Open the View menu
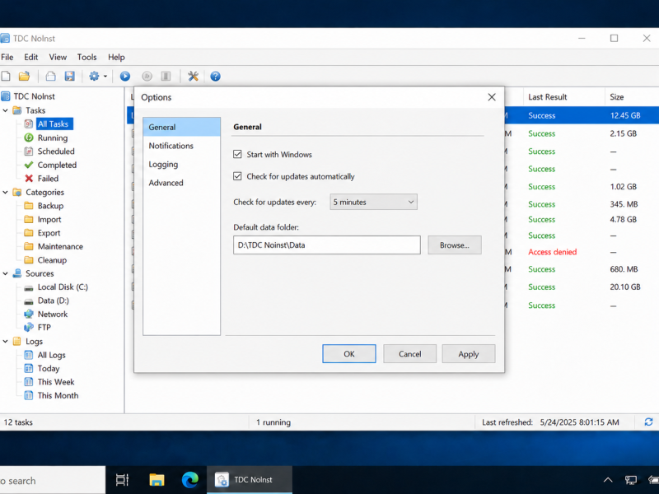 [58, 57]
